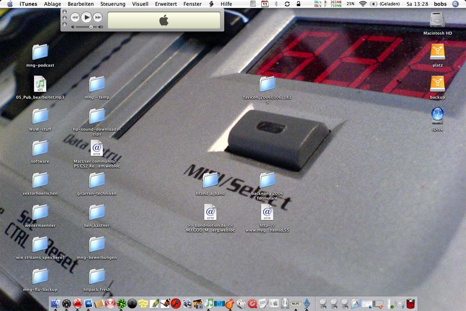Click the script menu icon in menu bar

click(x=211, y=4)
